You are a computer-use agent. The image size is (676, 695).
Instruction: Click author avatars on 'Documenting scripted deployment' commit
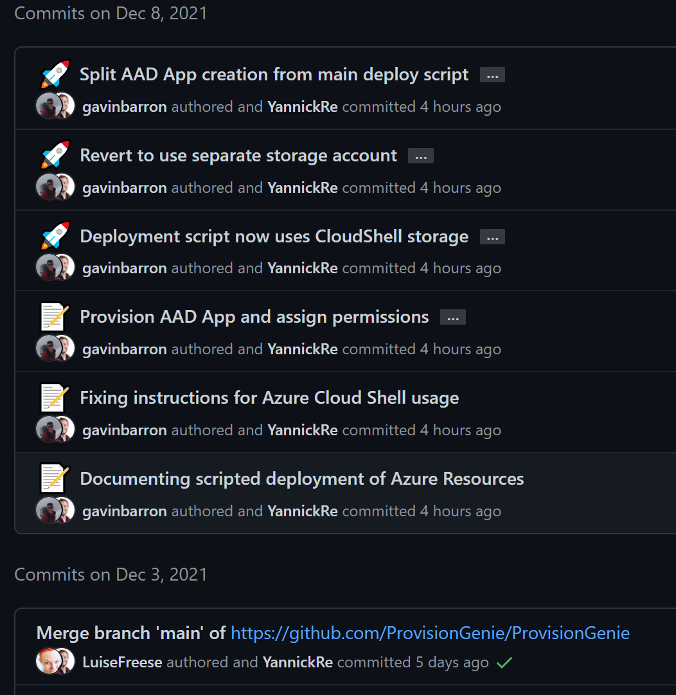click(x=55, y=510)
